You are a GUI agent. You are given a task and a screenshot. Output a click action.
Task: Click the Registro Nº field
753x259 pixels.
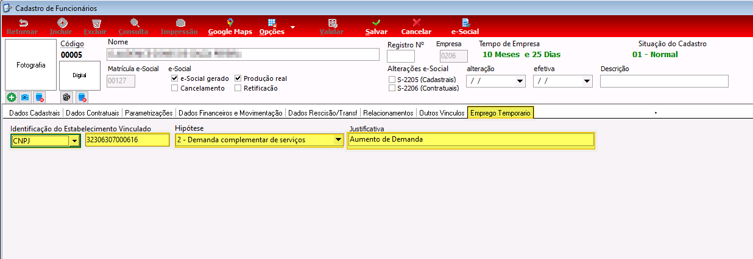pos(400,56)
